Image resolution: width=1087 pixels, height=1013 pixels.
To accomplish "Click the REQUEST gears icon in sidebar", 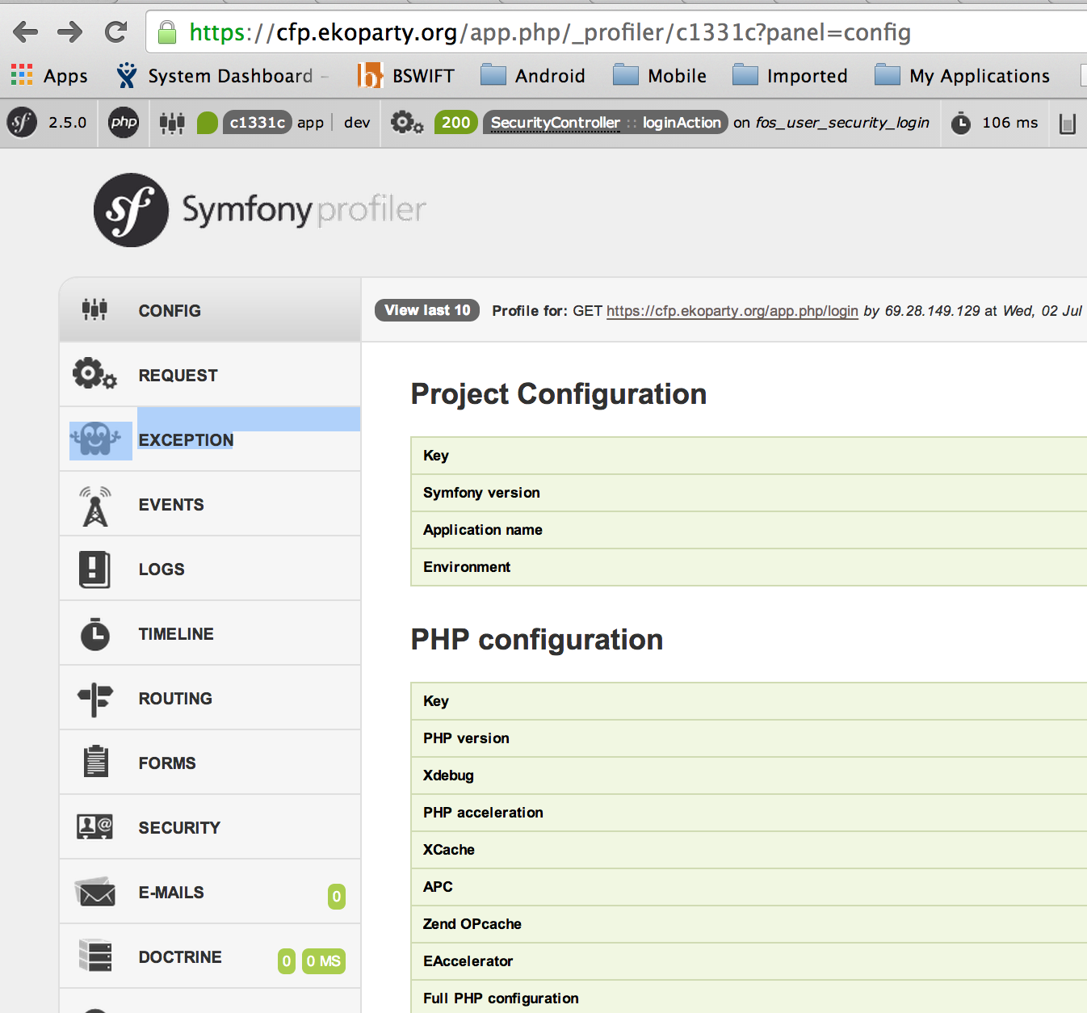I will click(x=94, y=374).
